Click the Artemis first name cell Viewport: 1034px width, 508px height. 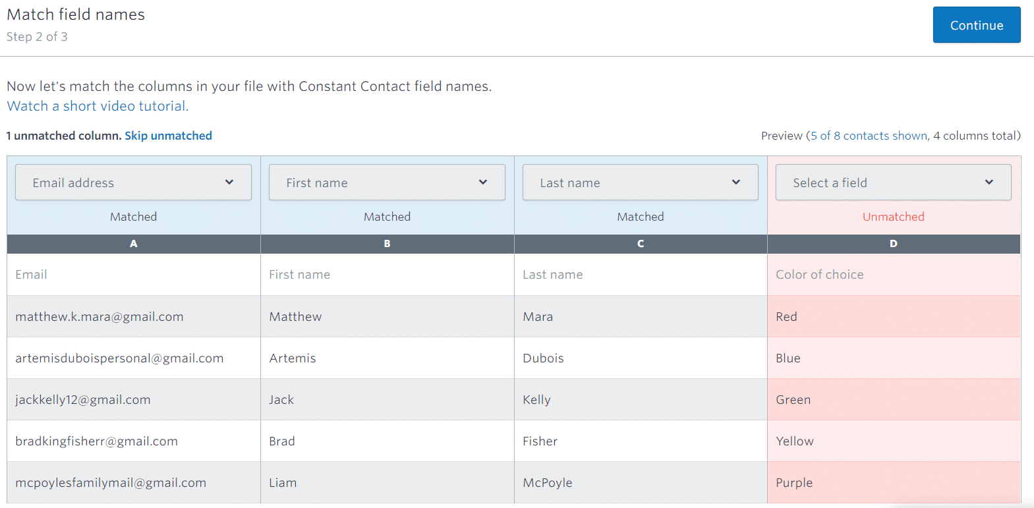coord(388,358)
